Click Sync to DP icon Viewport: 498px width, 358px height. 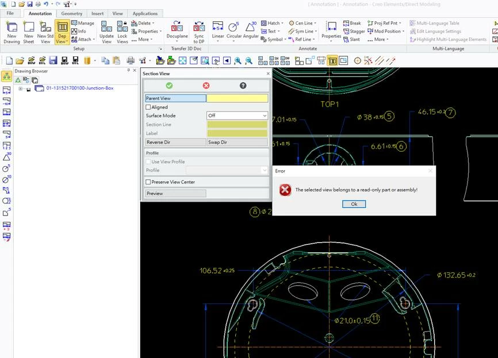(x=199, y=32)
